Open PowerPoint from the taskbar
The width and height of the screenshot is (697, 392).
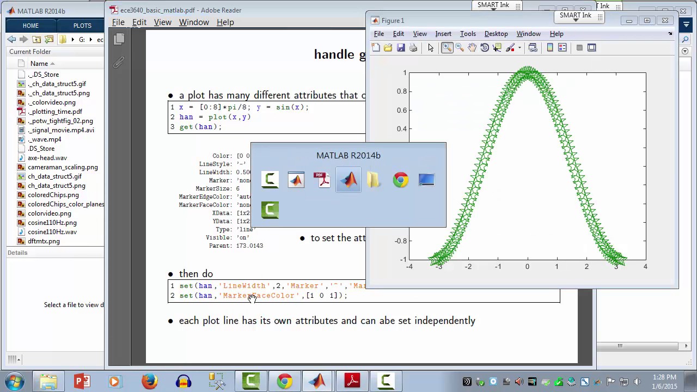tap(82, 381)
